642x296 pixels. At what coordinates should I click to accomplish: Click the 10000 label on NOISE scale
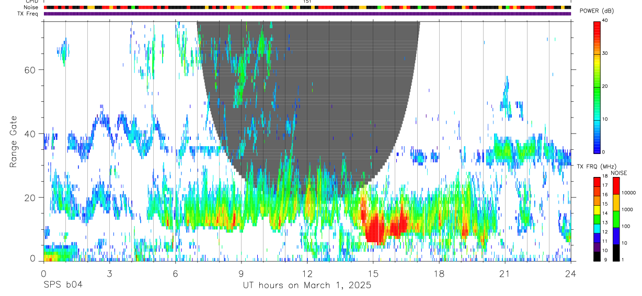point(629,193)
